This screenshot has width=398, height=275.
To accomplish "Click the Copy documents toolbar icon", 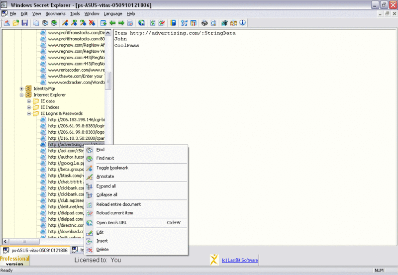I will (36, 23).
